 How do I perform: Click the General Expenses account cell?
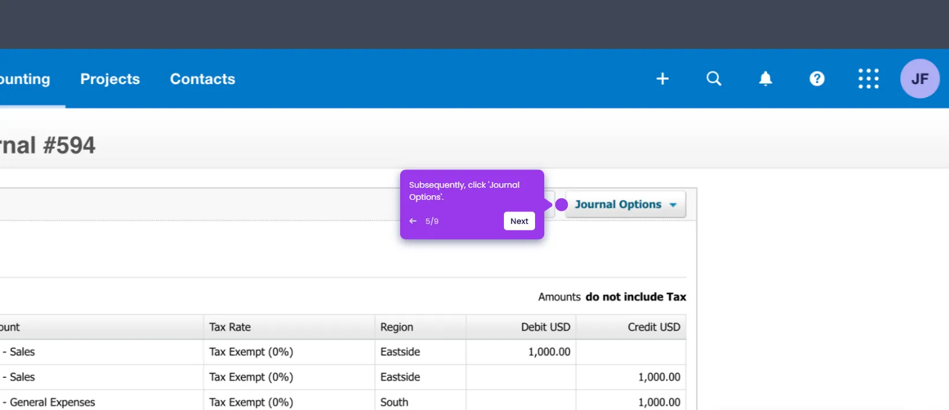101,402
